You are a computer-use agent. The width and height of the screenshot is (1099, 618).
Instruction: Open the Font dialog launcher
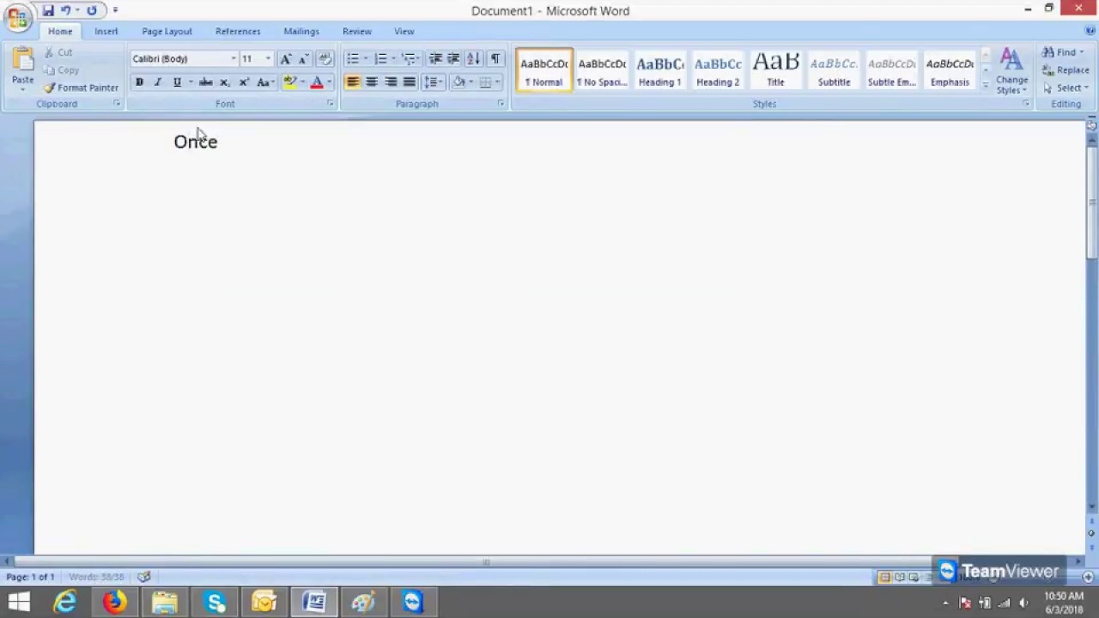pos(330,104)
